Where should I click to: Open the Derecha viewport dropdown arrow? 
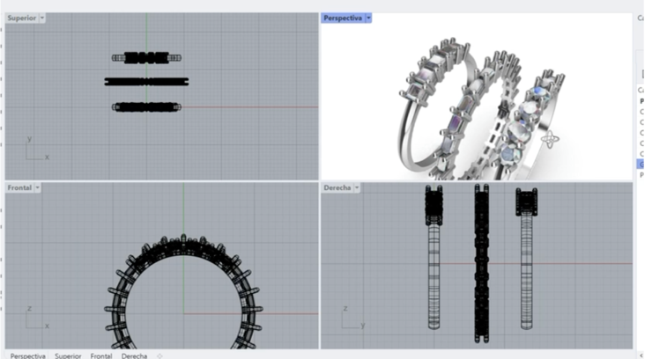pos(357,187)
